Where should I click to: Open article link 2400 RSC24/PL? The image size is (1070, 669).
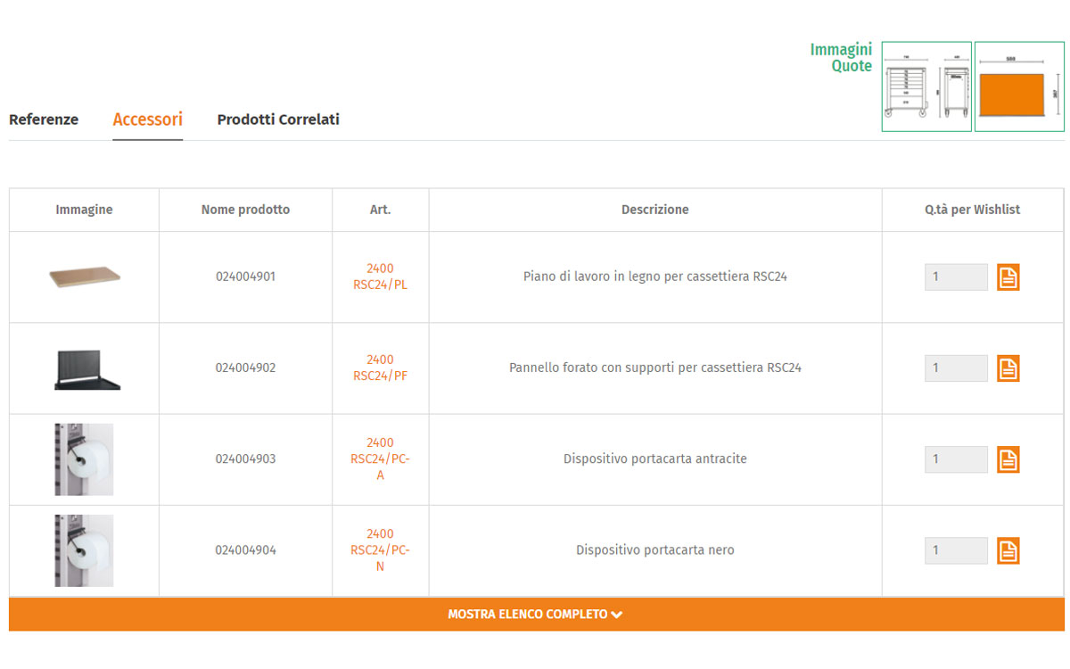[x=380, y=277]
